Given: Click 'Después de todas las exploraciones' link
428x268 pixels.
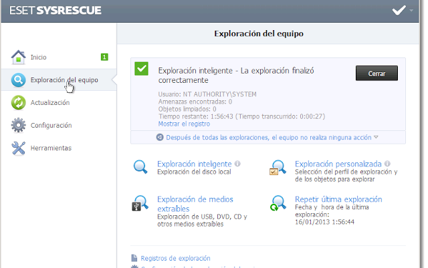Looking at the screenshot, I should [269, 137].
